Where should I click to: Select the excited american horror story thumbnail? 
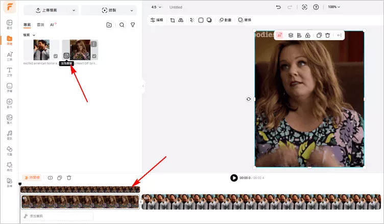41,50
